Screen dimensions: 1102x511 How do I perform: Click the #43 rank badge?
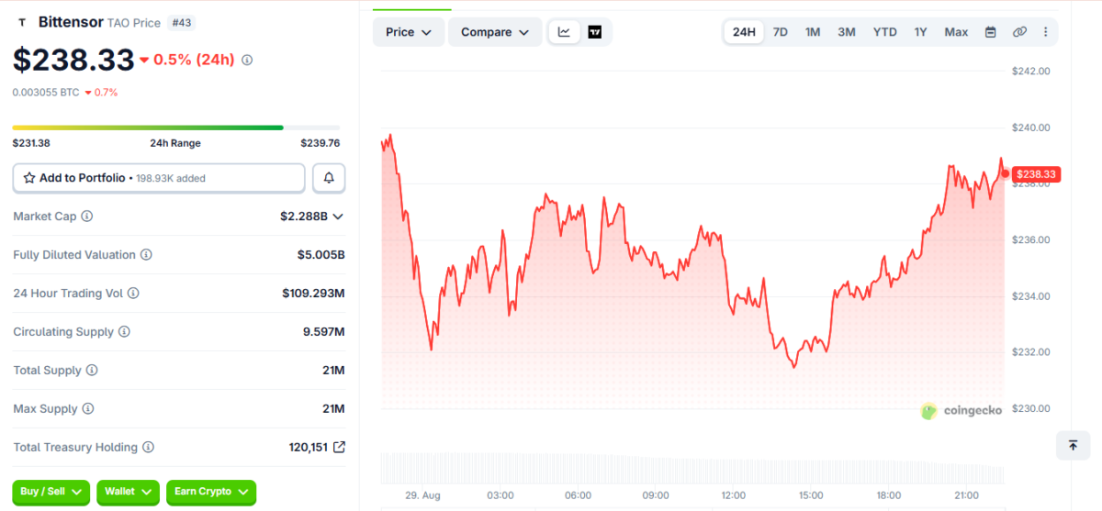pyautogui.click(x=181, y=22)
